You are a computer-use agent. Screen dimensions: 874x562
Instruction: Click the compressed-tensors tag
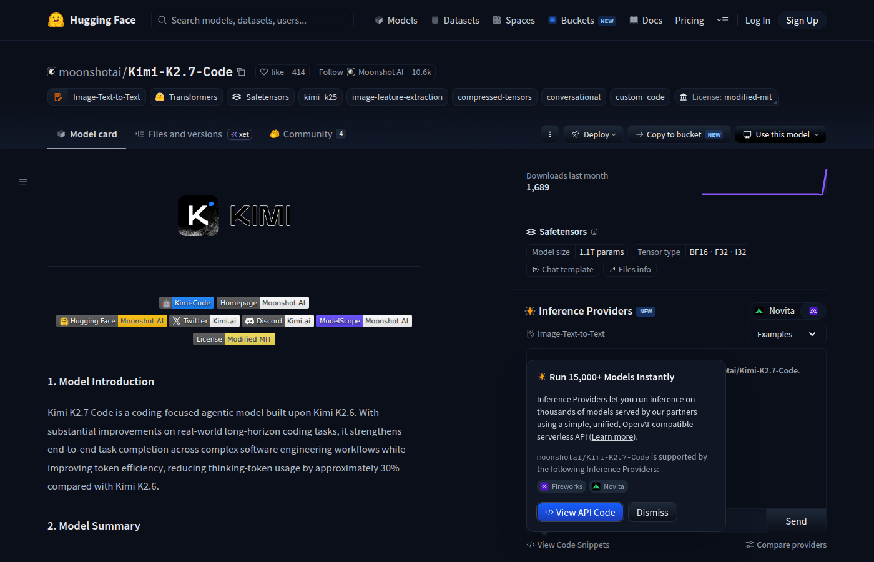(494, 97)
